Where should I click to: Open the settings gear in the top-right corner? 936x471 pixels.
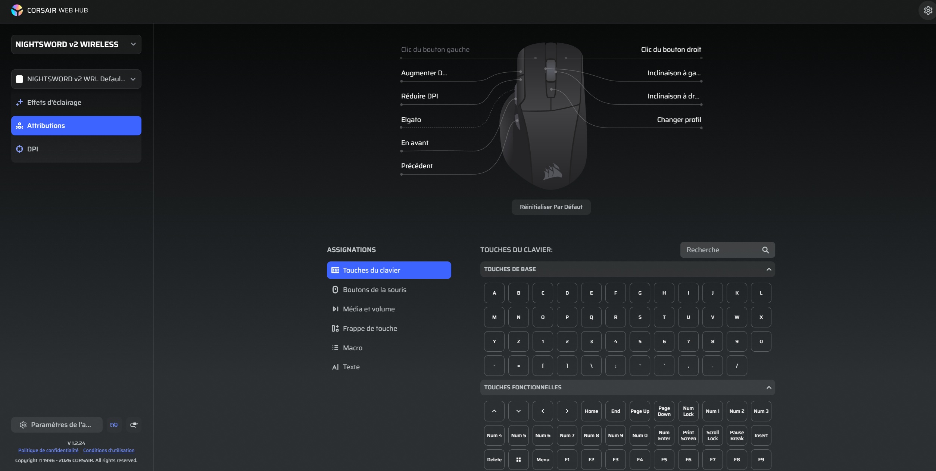coord(928,10)
